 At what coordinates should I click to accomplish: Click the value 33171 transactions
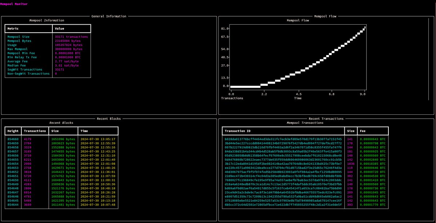coord(71,37)
